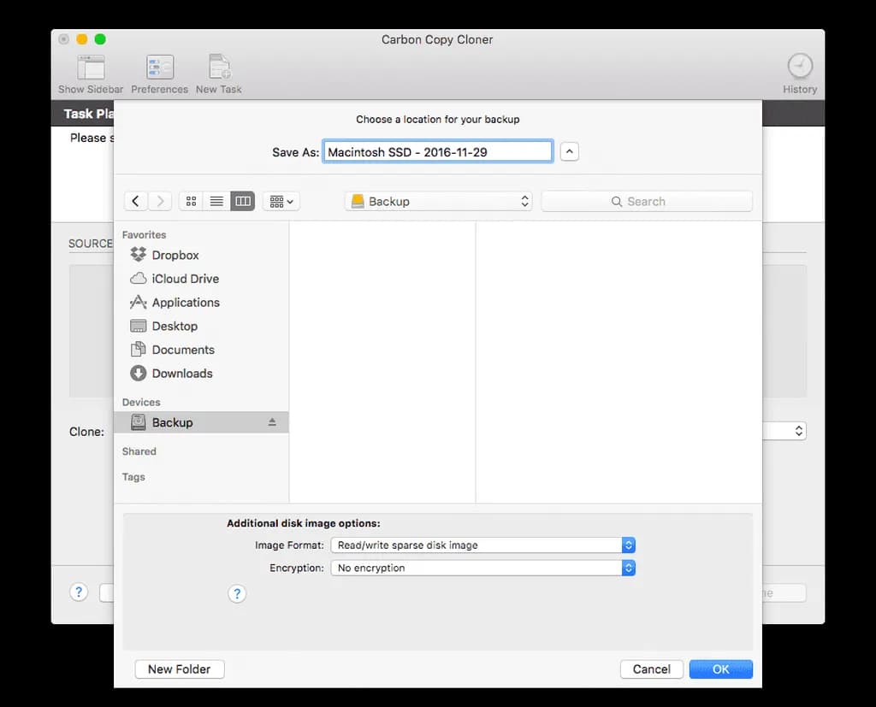Expand the Image Format dropdown
The image size is (876, 707).
click(482, 545)
